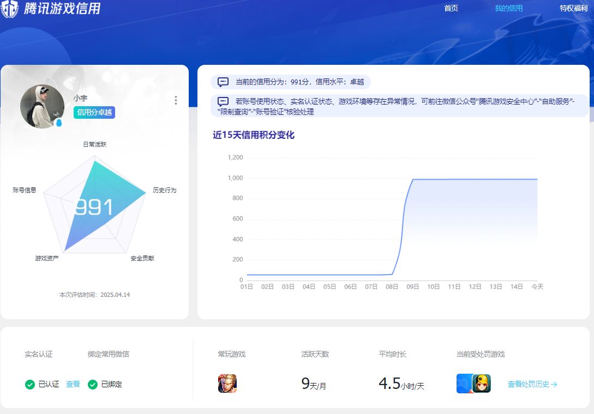This screenshot has width=594, height=414.
Task: Click the 01日 label on the chart axis
Action: 247,287
